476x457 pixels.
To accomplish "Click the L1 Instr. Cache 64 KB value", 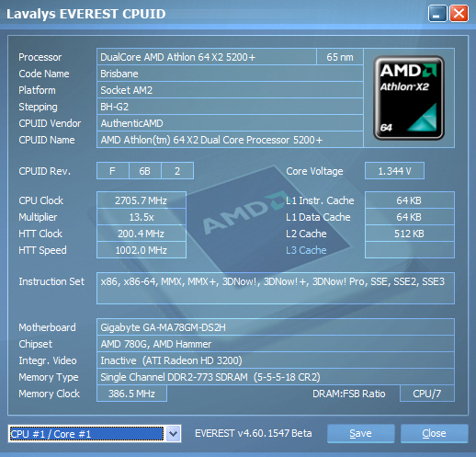I will click(x=410, y=200).
